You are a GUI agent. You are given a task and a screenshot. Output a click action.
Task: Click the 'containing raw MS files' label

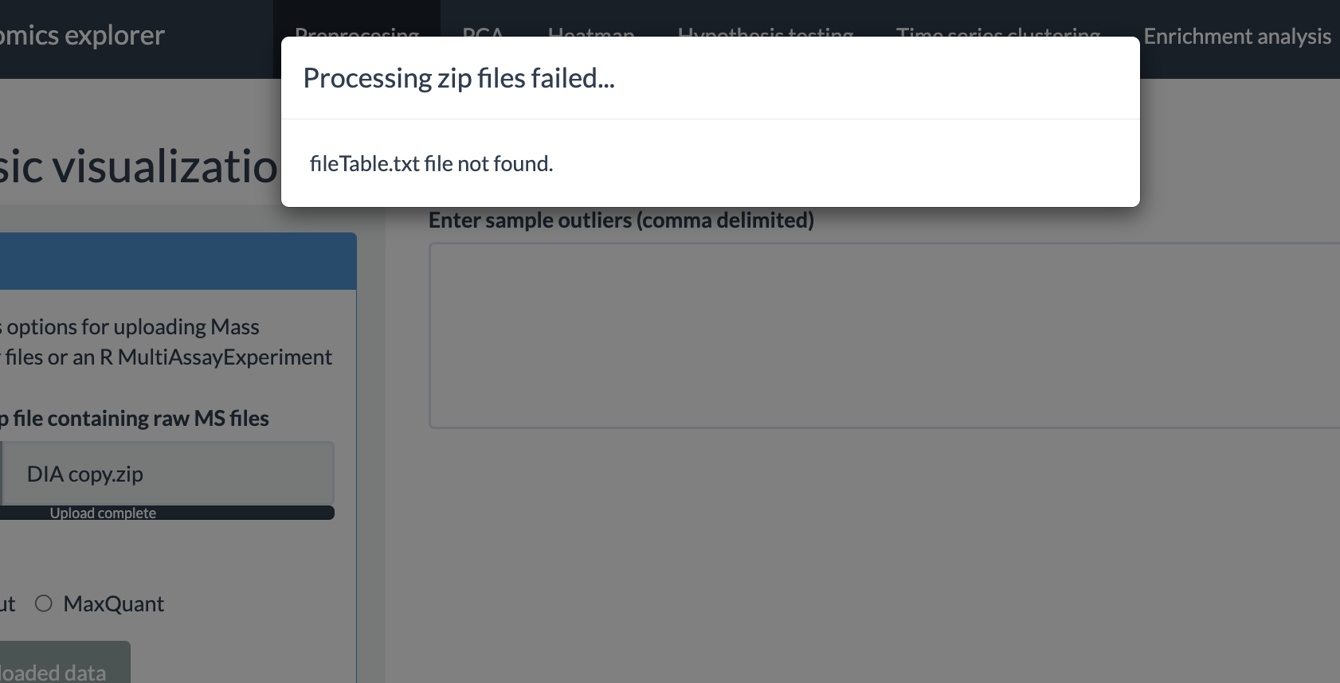coord(135,418)
